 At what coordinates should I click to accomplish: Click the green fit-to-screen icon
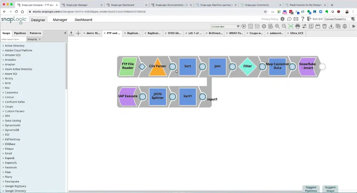(x=291, y=26)
